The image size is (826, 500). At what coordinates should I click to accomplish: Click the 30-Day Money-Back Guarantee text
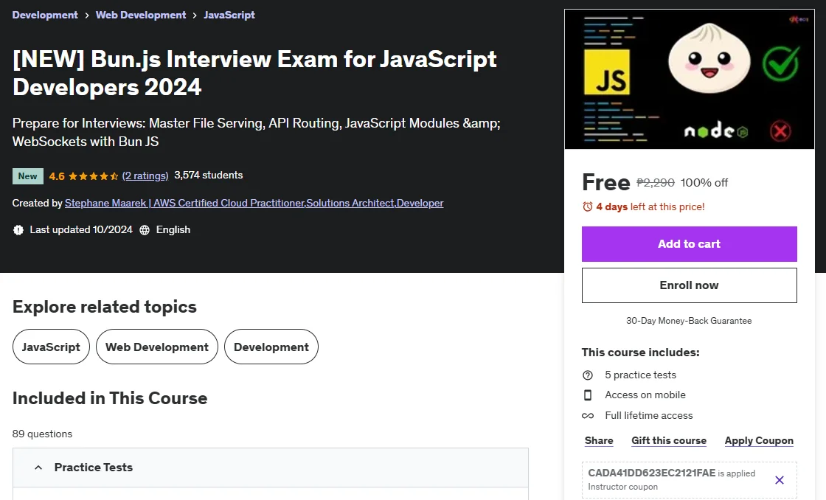click(689, 320)
